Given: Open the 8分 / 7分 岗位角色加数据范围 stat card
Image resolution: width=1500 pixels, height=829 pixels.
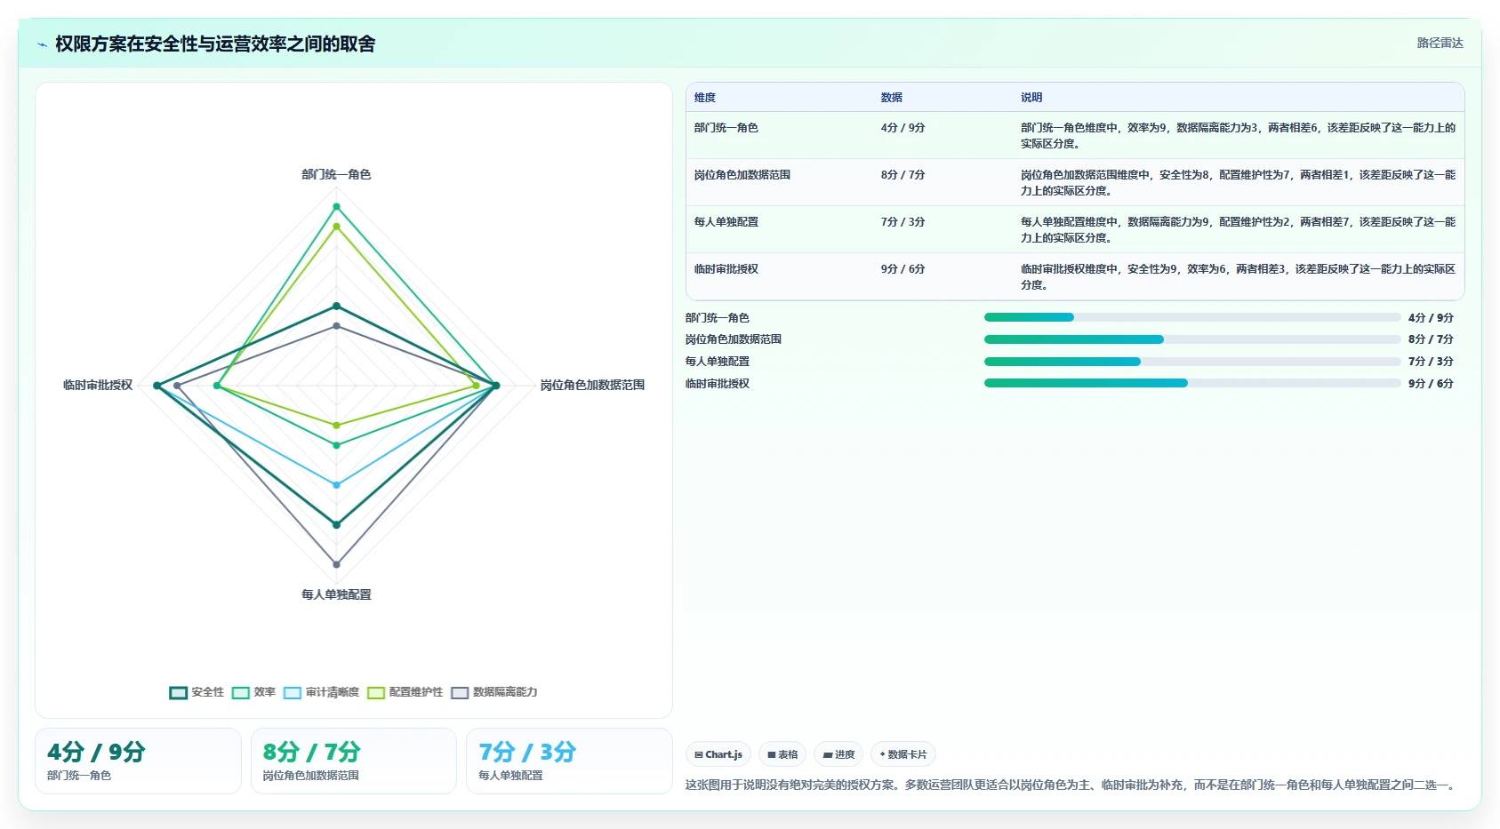Looking at the screenshot, I should click(354, 761).
